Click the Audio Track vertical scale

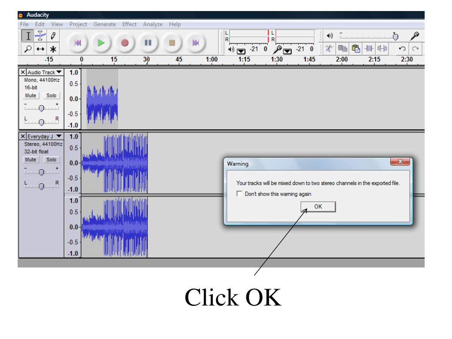[73, 99]
